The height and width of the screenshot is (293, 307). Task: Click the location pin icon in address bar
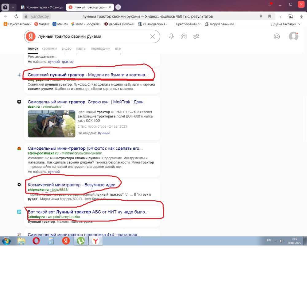261,16
